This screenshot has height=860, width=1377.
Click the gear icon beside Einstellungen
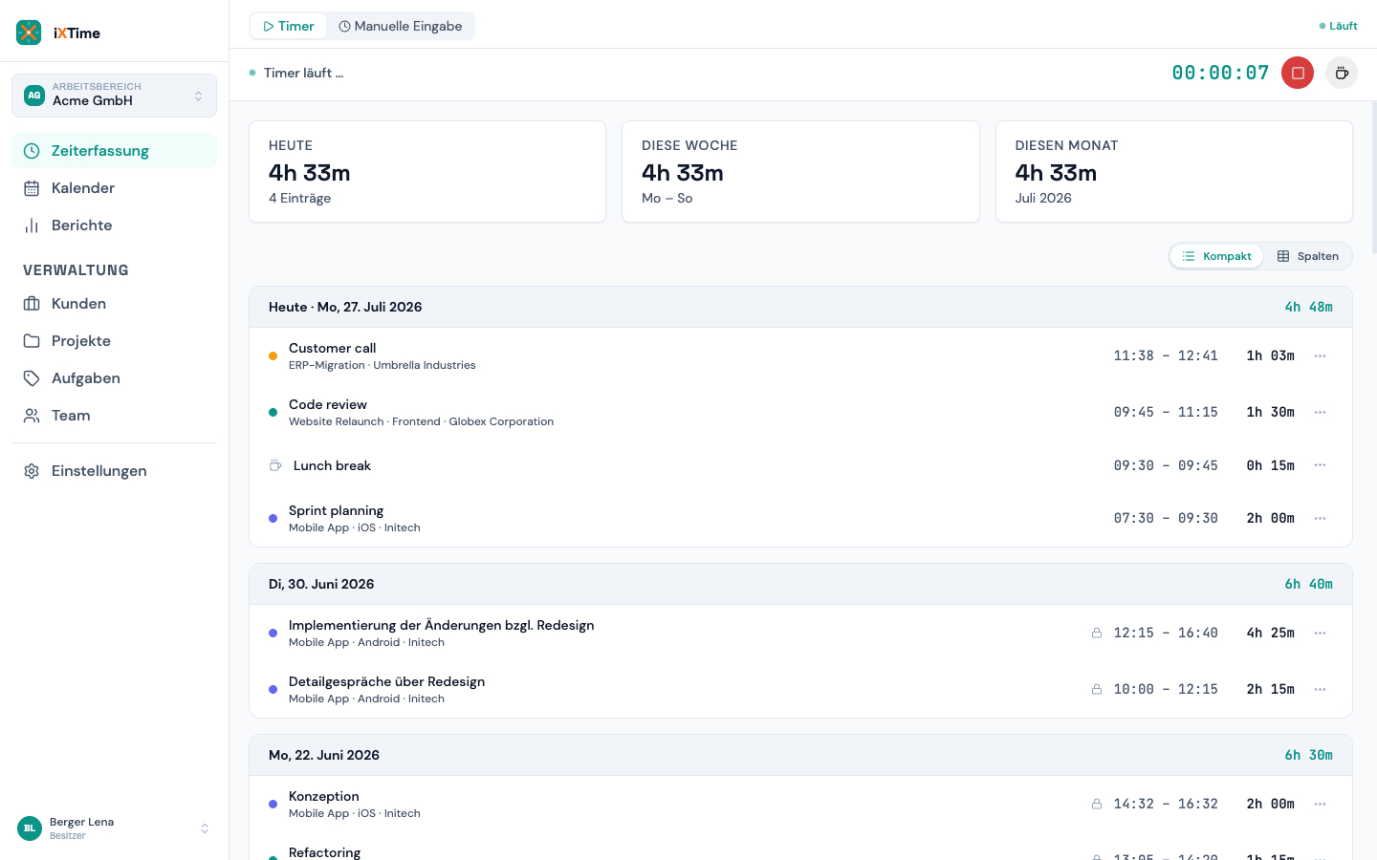coord(32,471)
